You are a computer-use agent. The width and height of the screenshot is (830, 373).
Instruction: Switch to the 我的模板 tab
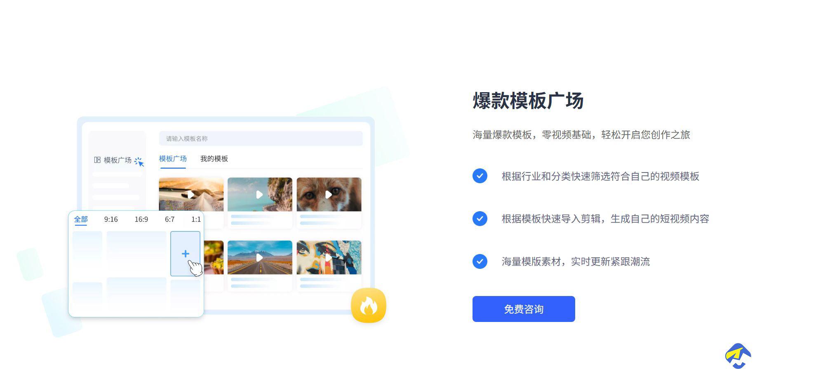point(214,159)
